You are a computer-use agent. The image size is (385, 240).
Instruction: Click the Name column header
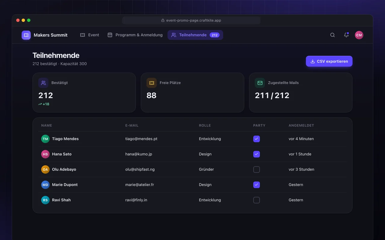(x=47, y=125)
